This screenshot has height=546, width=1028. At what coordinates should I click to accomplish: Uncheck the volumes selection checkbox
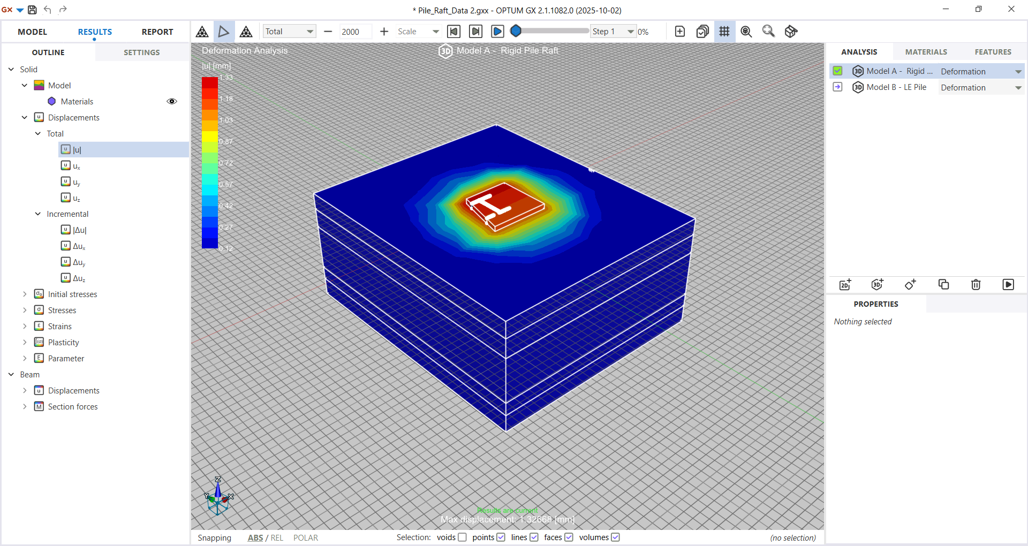pos(616,537)
